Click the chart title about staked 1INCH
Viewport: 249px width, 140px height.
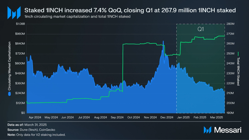pos(130,10)
